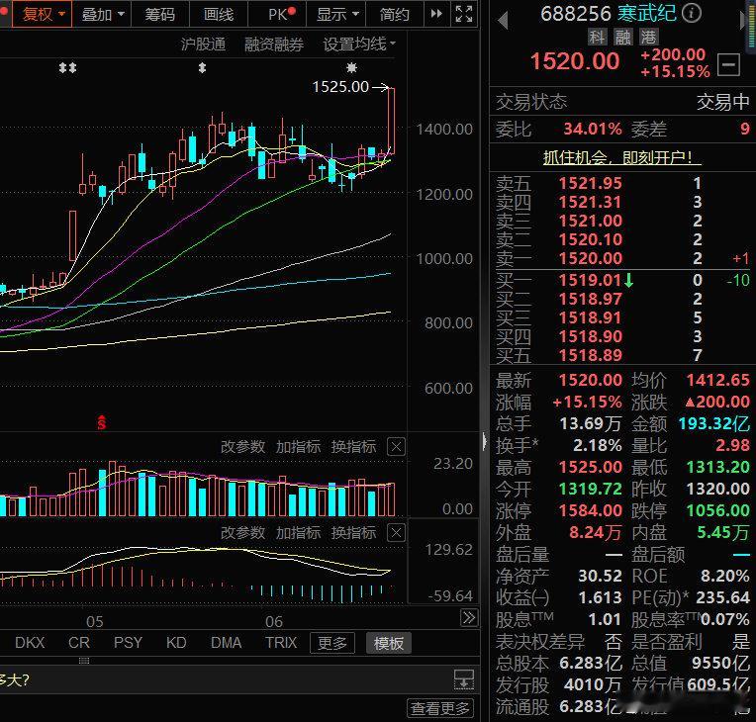756x722 pixels.
Task: Open the PK comparison button
Action: [x=278, y=14]
